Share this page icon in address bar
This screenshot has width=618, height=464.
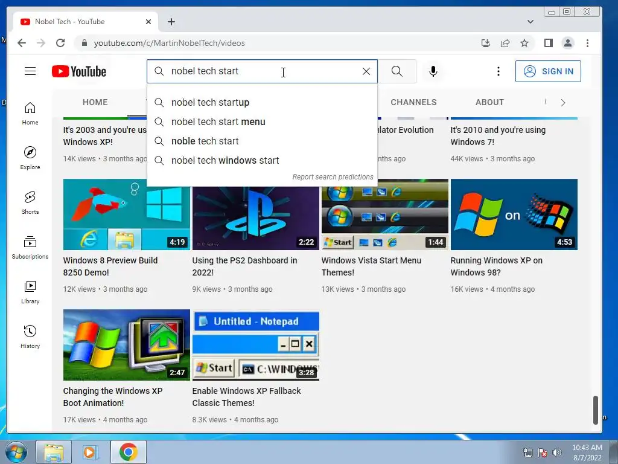505,43
